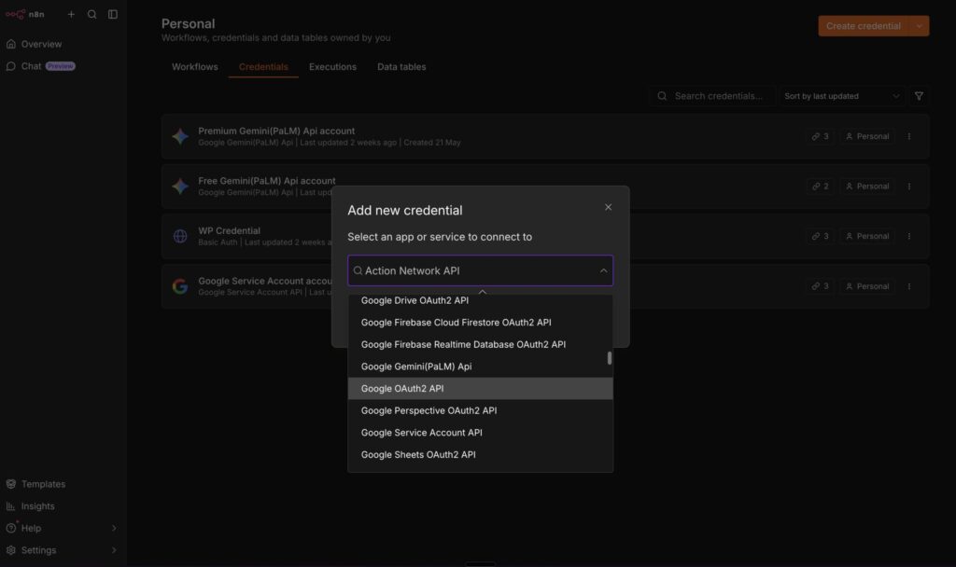Collapse sidebar using panel toggle icon
956x567 pixels.
point(113,14)
